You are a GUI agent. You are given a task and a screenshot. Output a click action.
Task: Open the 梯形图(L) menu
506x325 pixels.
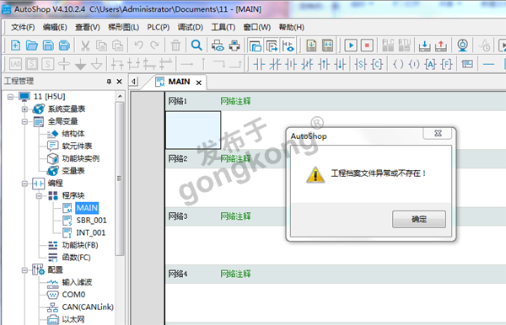124,28
